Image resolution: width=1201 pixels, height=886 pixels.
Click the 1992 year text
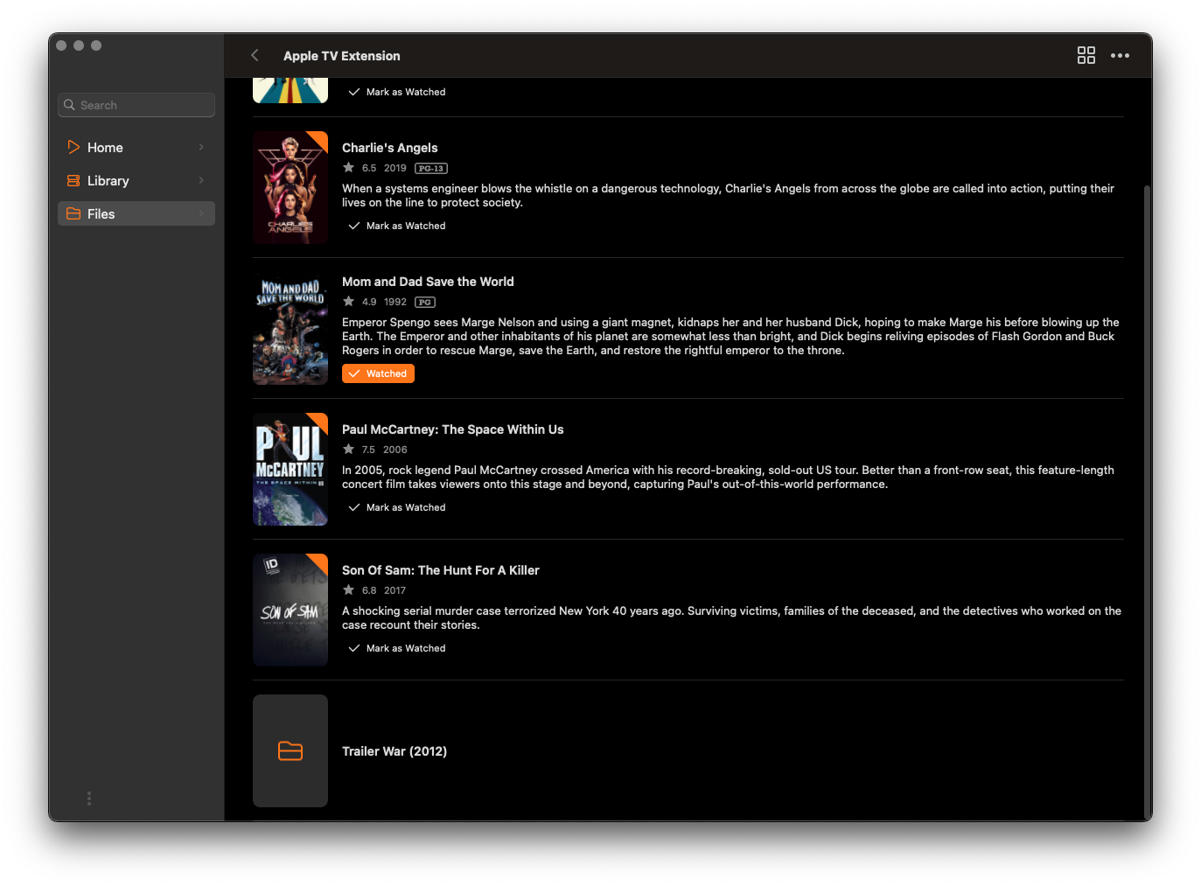(395, 302)
